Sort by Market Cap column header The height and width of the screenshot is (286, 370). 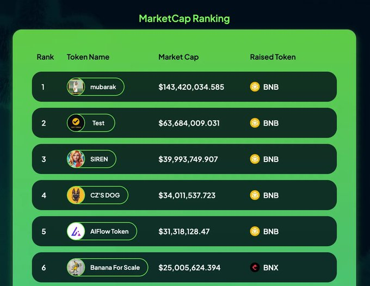[178, 57]
